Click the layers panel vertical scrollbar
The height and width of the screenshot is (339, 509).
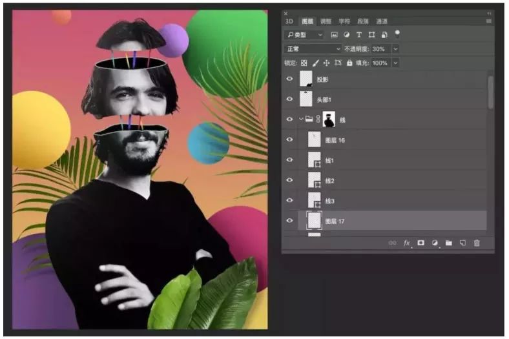pos(490,92)
